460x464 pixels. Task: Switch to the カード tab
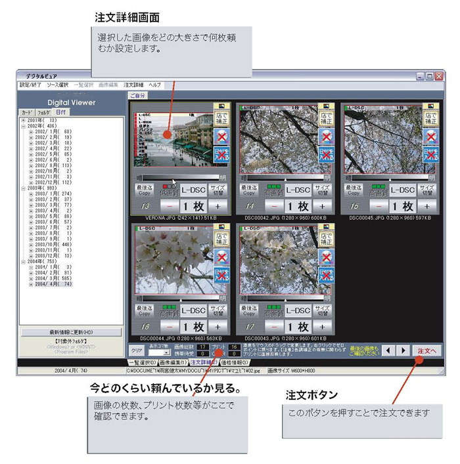click(x=27, y=112)
